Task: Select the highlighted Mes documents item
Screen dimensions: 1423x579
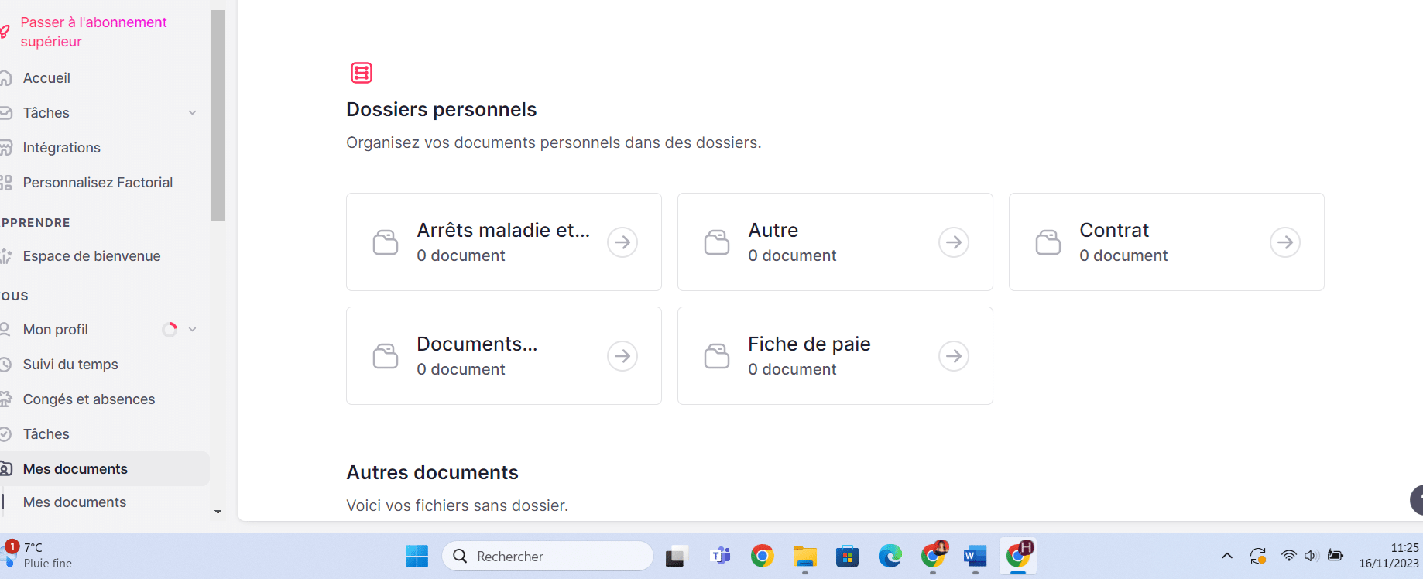Action: tap(105, 468)
